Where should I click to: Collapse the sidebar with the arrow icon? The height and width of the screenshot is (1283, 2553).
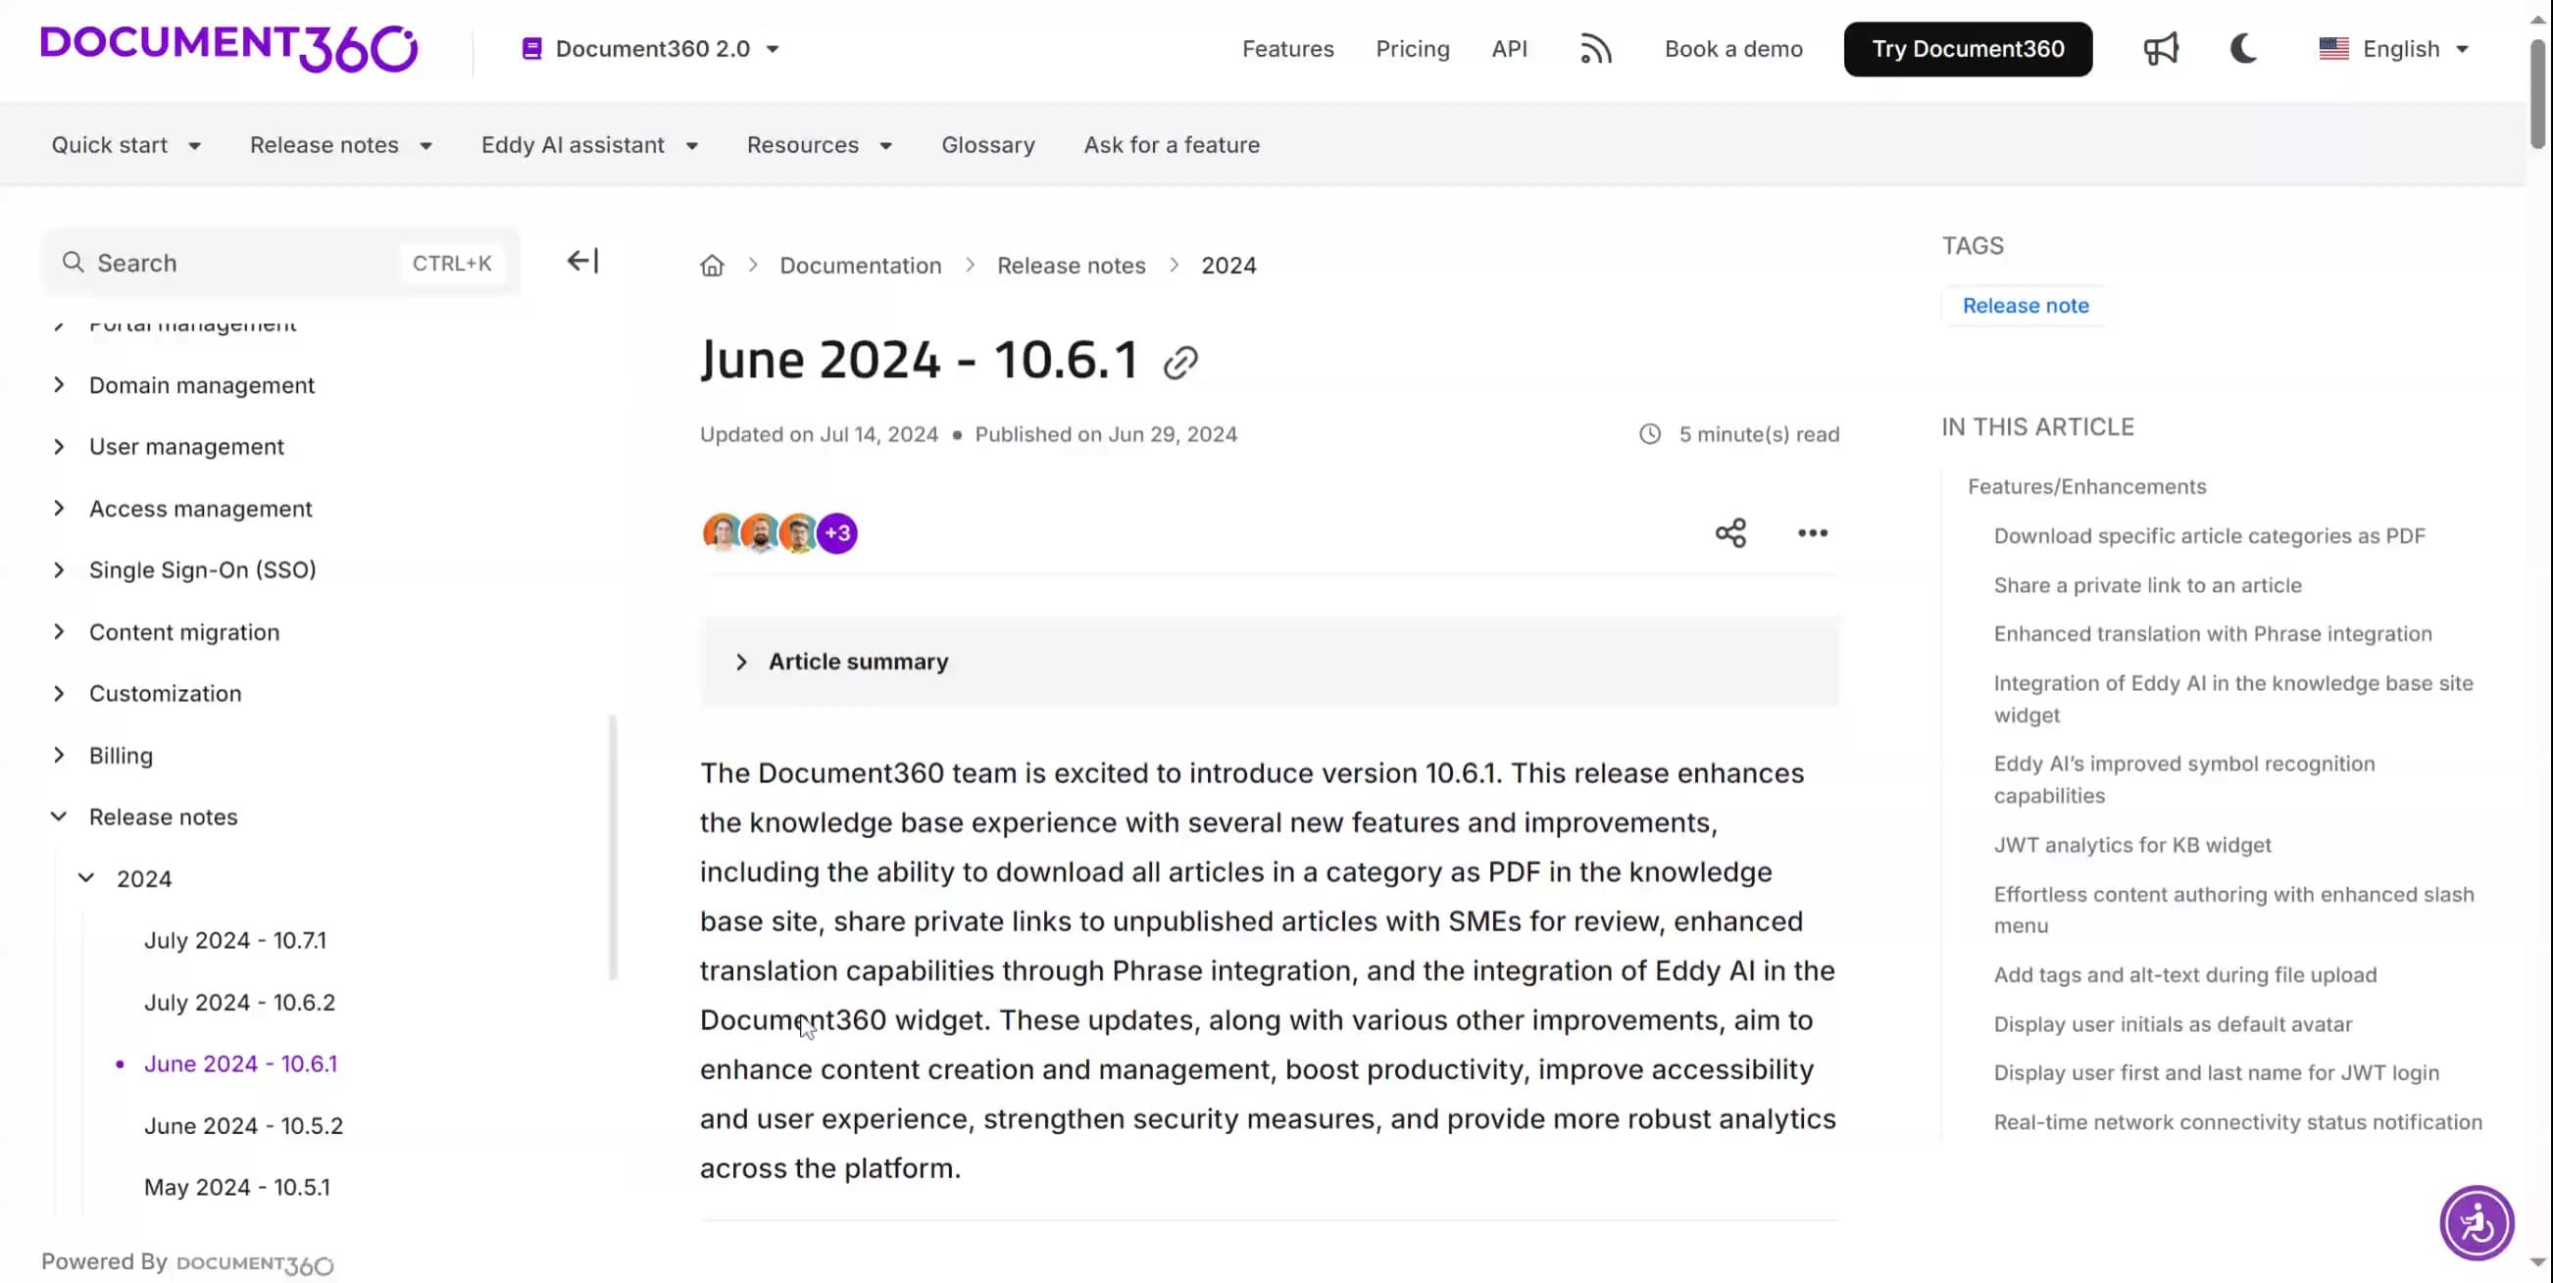click(x=582, y=261)
